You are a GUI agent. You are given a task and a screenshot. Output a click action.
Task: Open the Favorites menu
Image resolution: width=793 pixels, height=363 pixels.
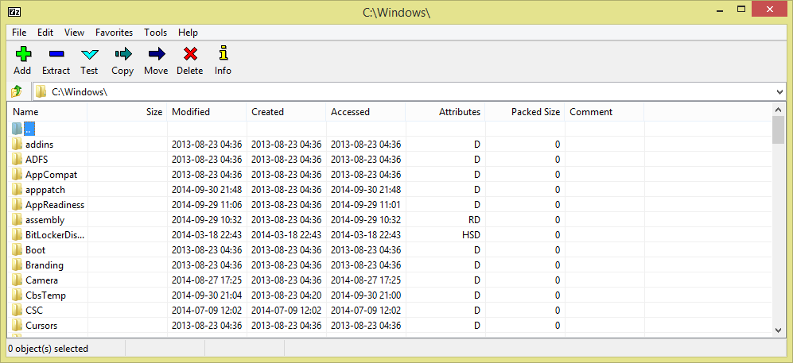tap(114, 33)
